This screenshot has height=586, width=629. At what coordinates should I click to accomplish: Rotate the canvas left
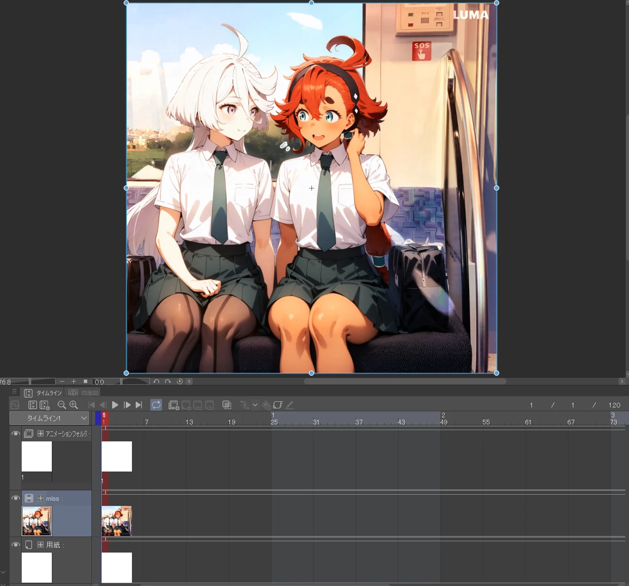(156, 382)
